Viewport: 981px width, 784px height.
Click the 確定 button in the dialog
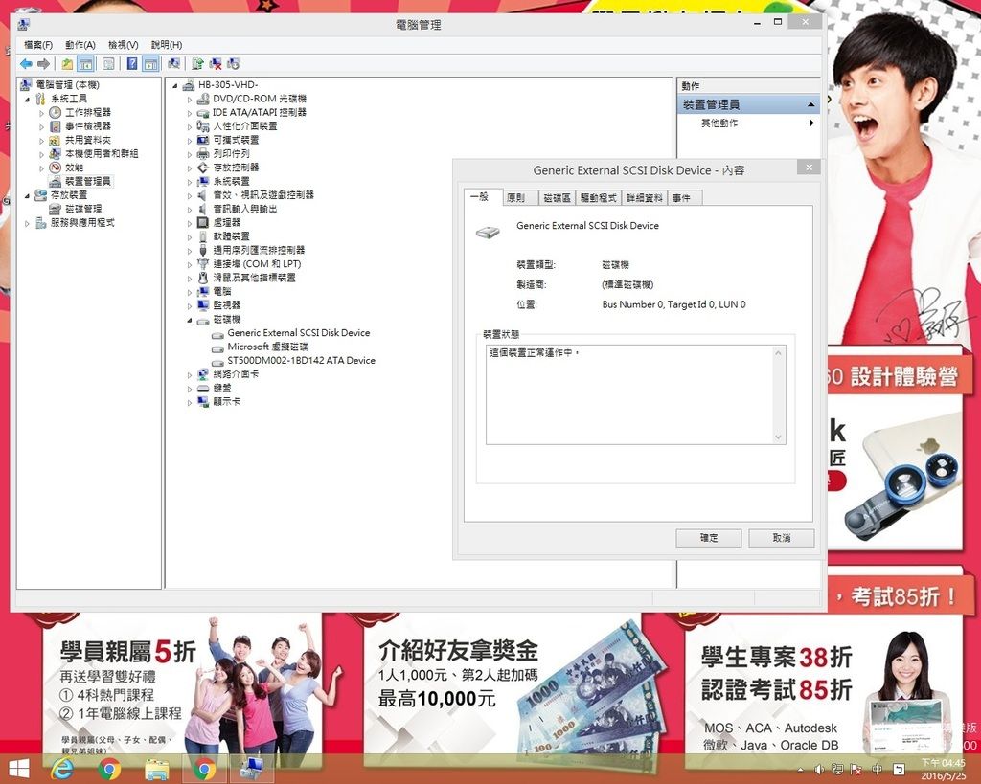pos(709,538)
